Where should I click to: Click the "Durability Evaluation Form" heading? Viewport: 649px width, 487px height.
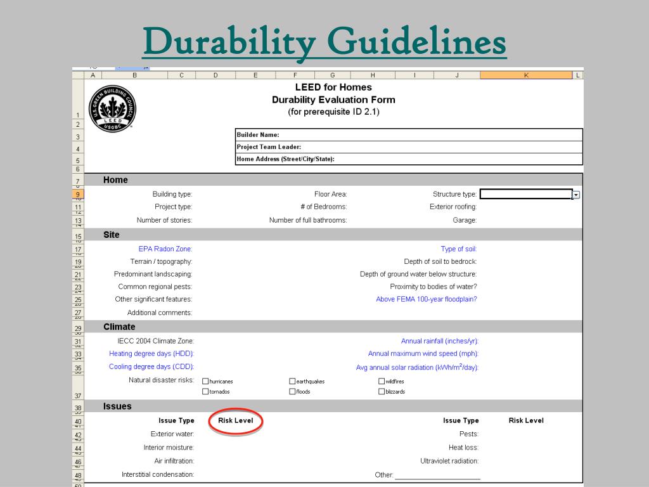[x=333, y=100]
